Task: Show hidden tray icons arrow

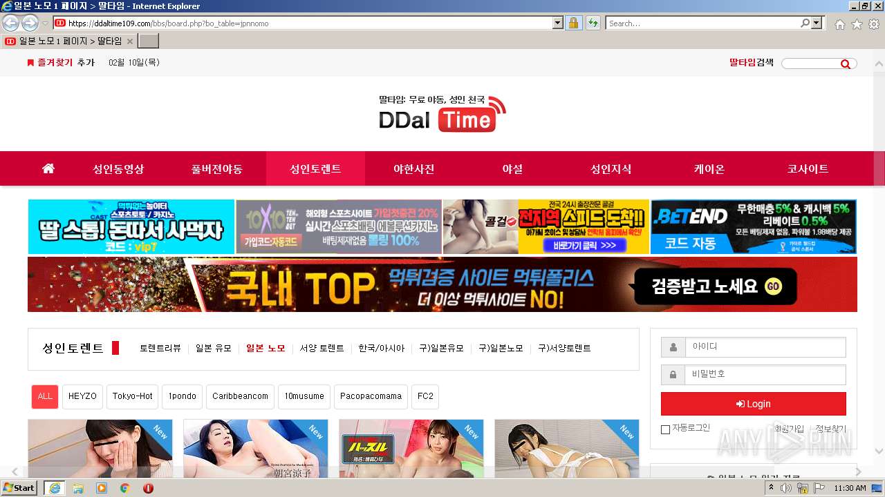Action: [770, 488]
